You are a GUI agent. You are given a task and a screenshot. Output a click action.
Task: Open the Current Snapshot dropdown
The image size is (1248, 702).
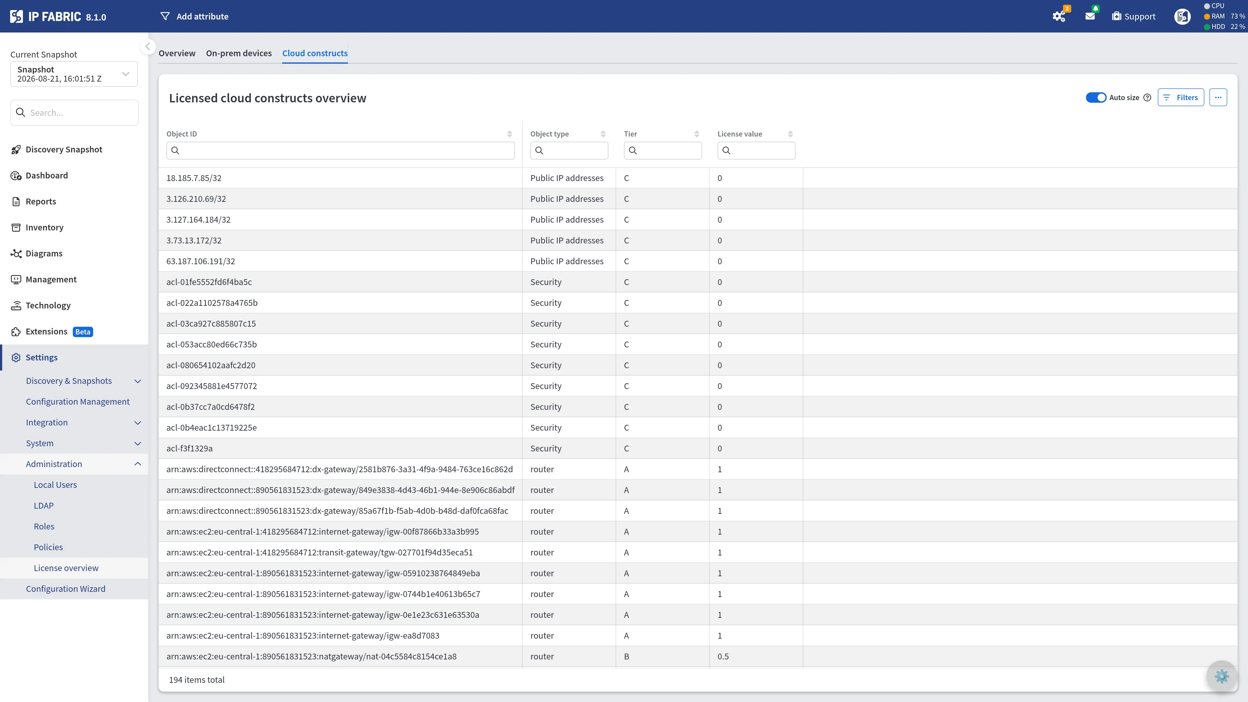coord(74,74)
